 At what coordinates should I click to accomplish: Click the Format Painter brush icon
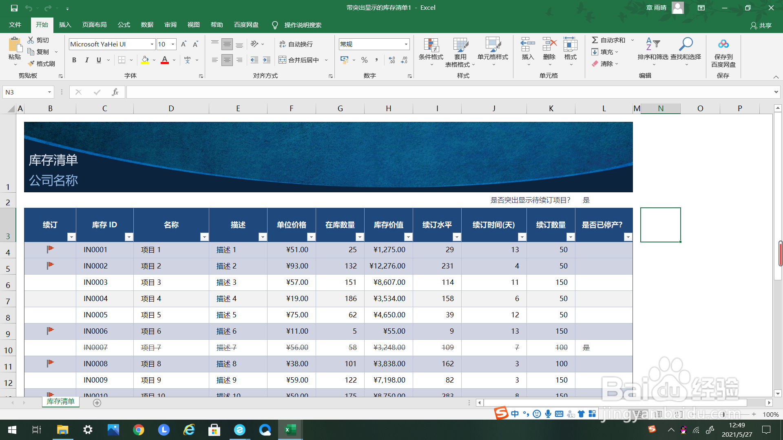pos(31,64)
